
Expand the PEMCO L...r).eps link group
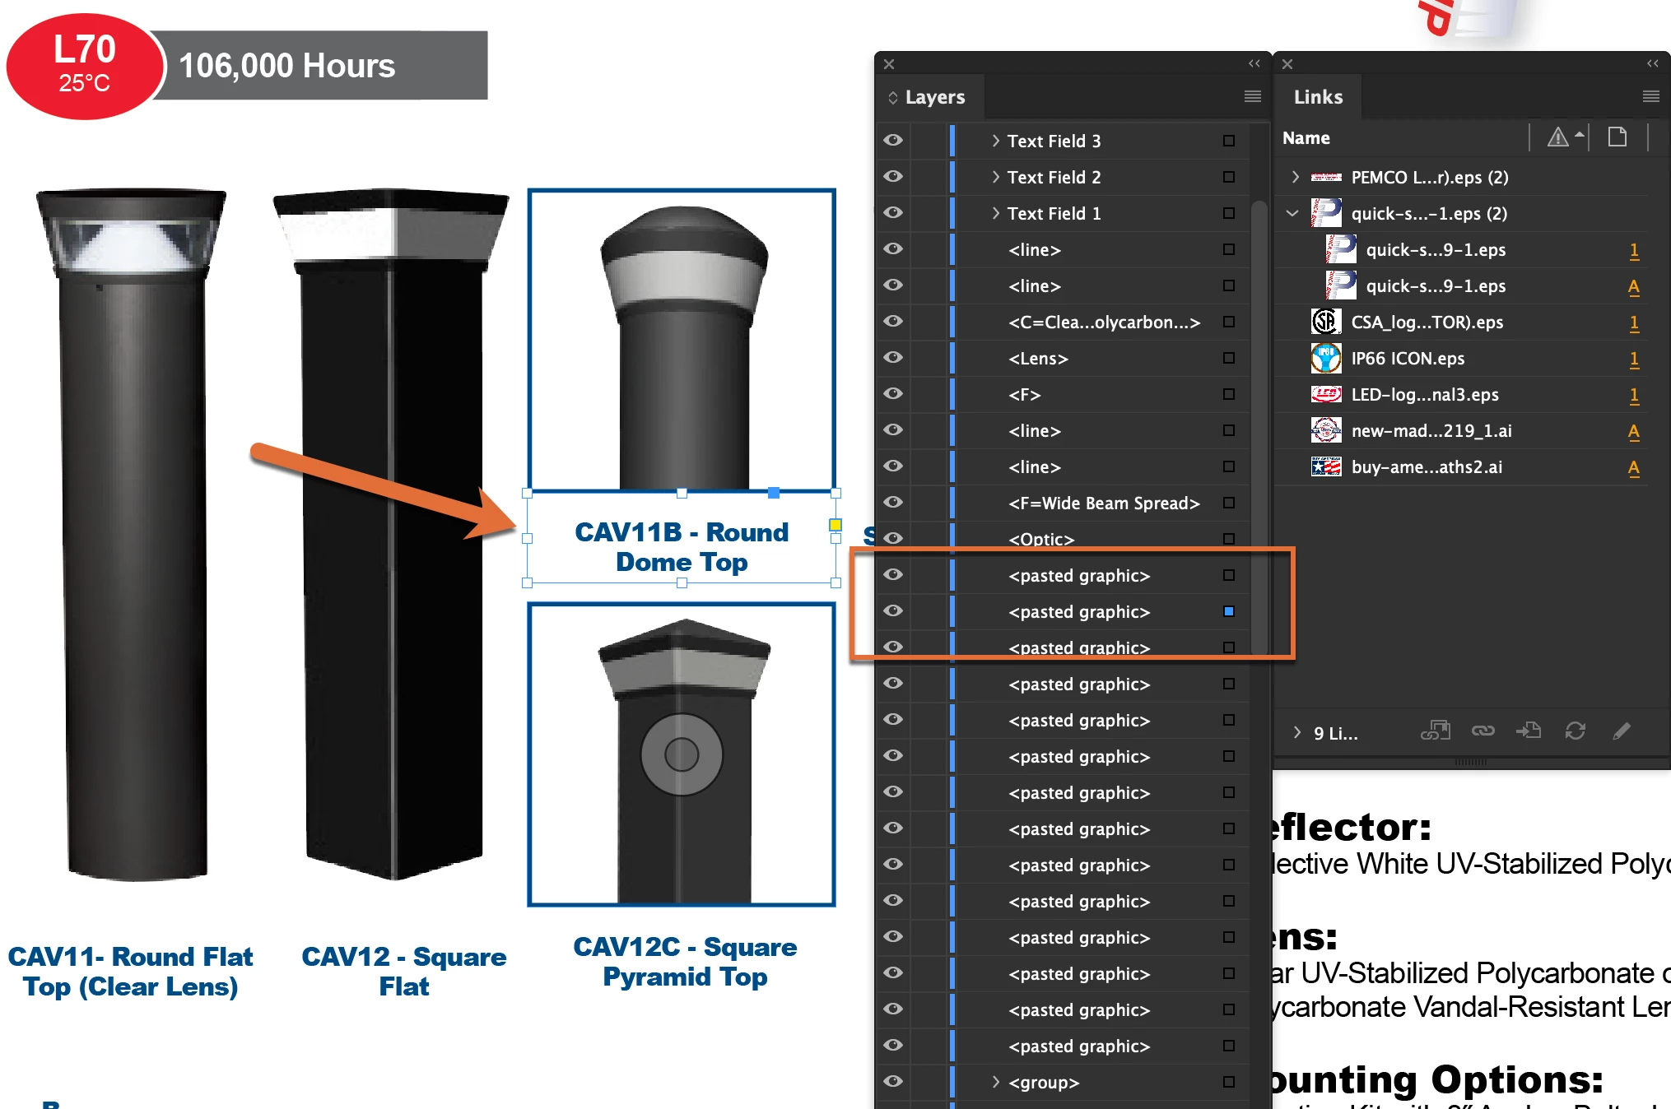1295,177
